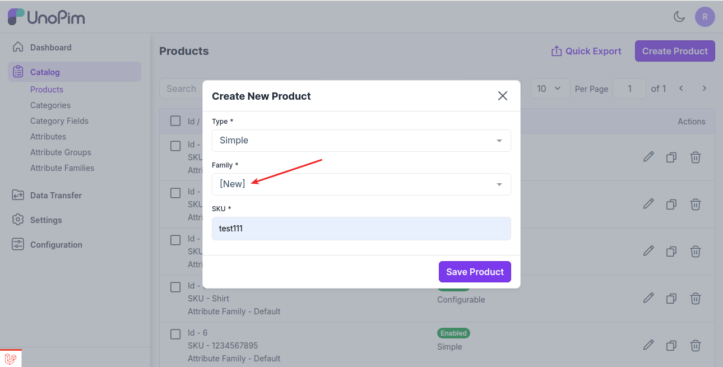Open the Categories submenu item
723x367 pixels.
click(x=50, y=105)
